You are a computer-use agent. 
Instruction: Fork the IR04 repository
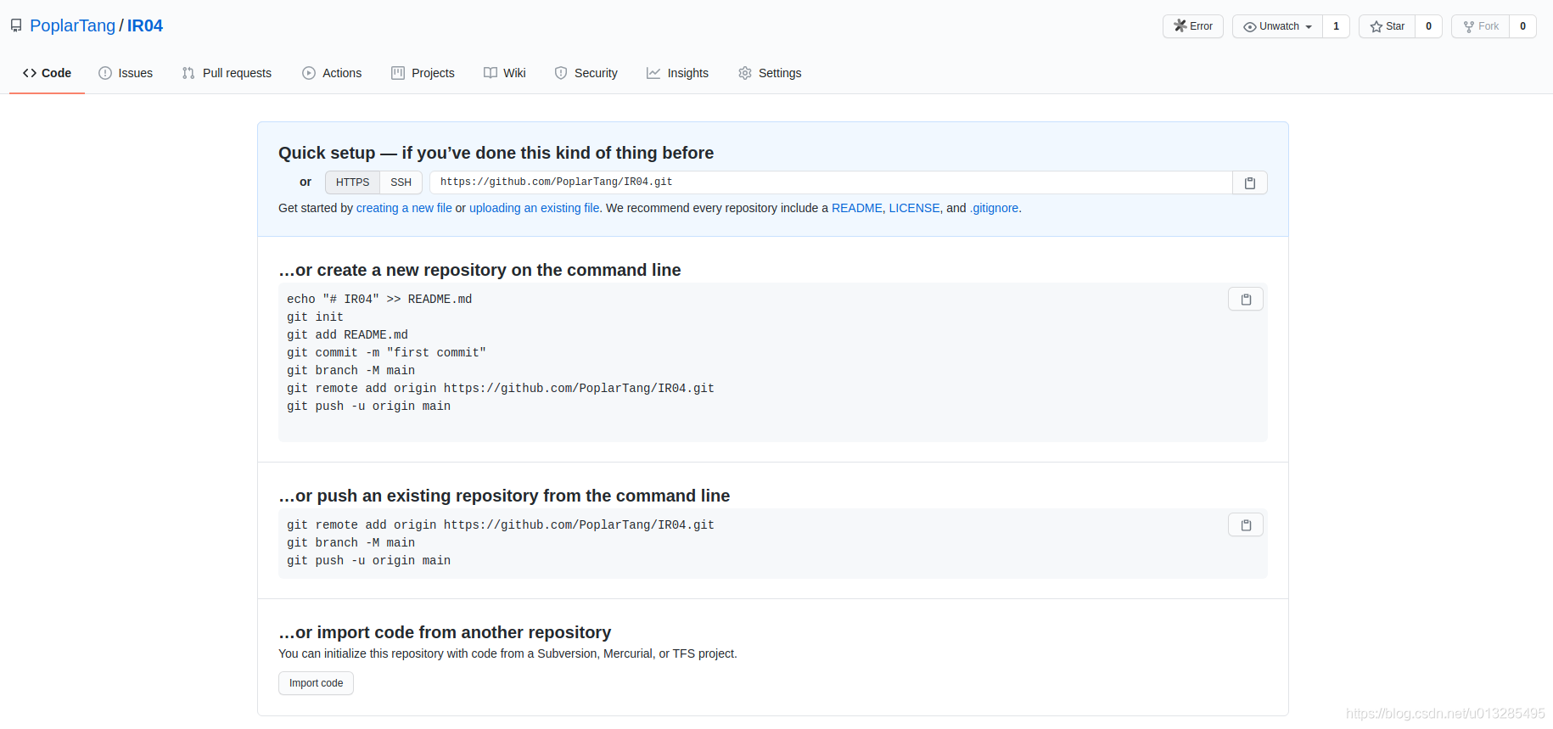tap(1481, 26)
